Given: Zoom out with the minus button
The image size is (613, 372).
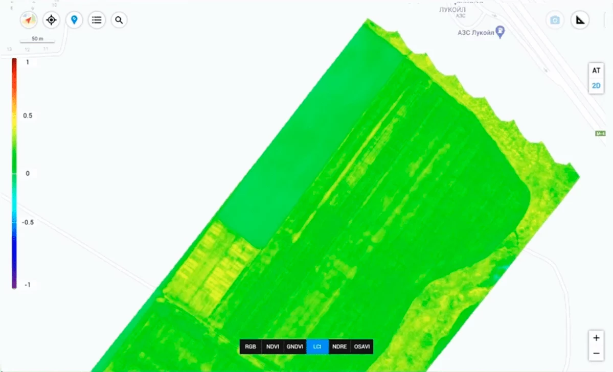Looking at the screenshot, I should coord(596,354).
